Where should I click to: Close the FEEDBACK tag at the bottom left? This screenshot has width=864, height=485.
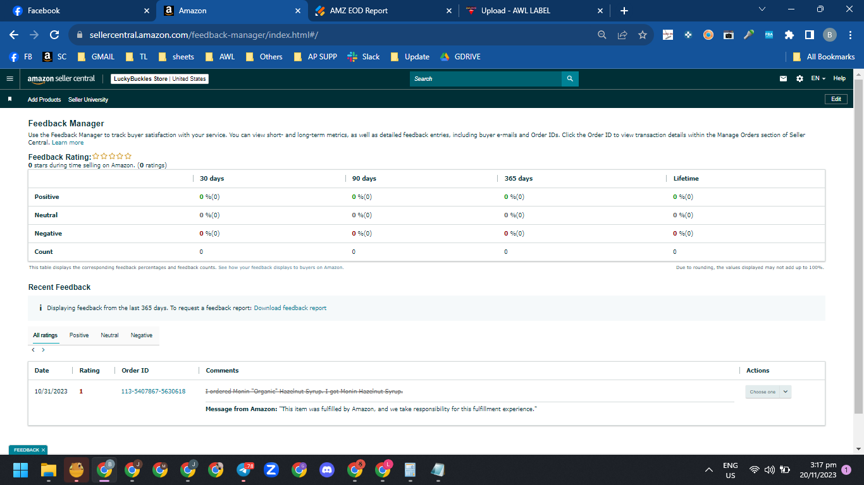coord(44,450)
